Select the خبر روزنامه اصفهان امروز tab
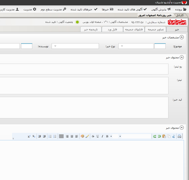This screenshot has width=189, height=180. (155, 15)
